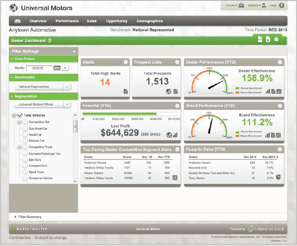Show info for Brand Performance panel
This screenshot has width=297, height=246.
pyautogui.click(x=280, y=106)
